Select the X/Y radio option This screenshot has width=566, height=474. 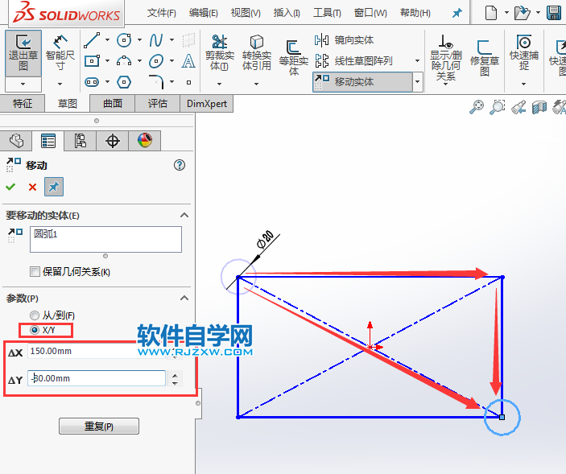(x=34, y=330)
